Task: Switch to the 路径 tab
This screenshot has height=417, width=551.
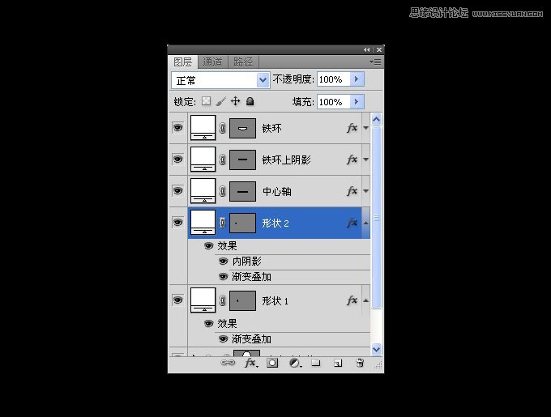Action: pyautogui.click(x=243, y=62)
